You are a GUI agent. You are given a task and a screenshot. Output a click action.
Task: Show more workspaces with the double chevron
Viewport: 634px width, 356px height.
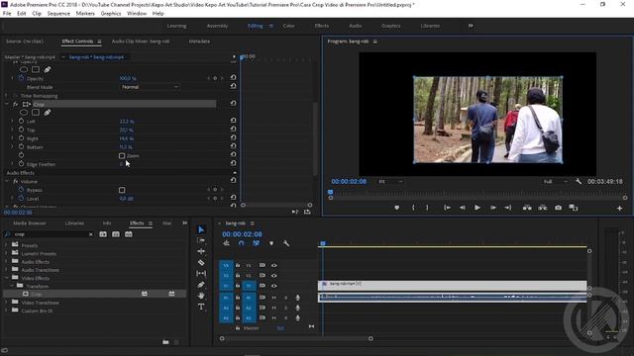pyautogui.click(x=471, y=26)
